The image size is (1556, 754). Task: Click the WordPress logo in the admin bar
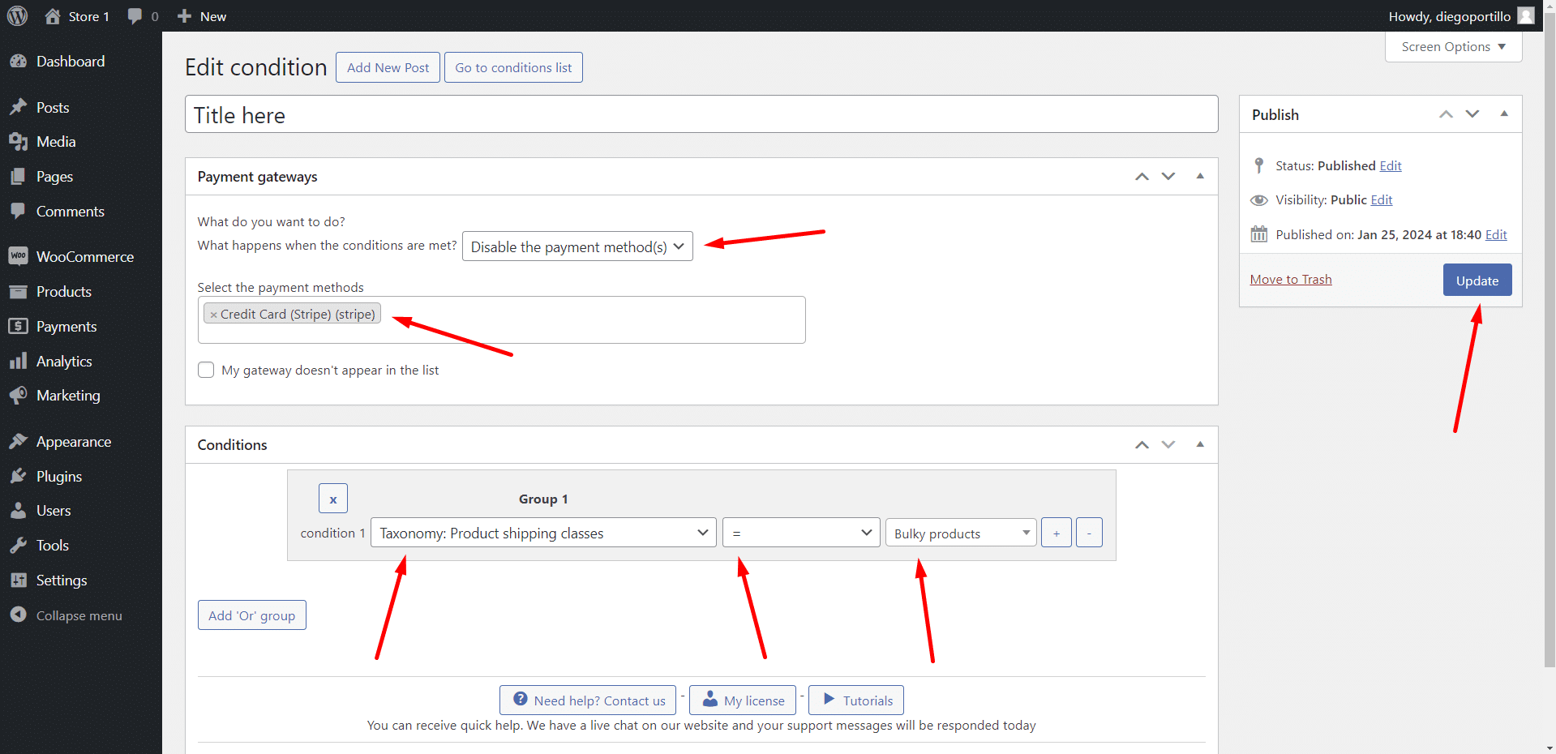tap(17, 15)
